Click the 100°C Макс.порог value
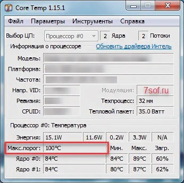184x183 pixels. [x=75, y=148]
